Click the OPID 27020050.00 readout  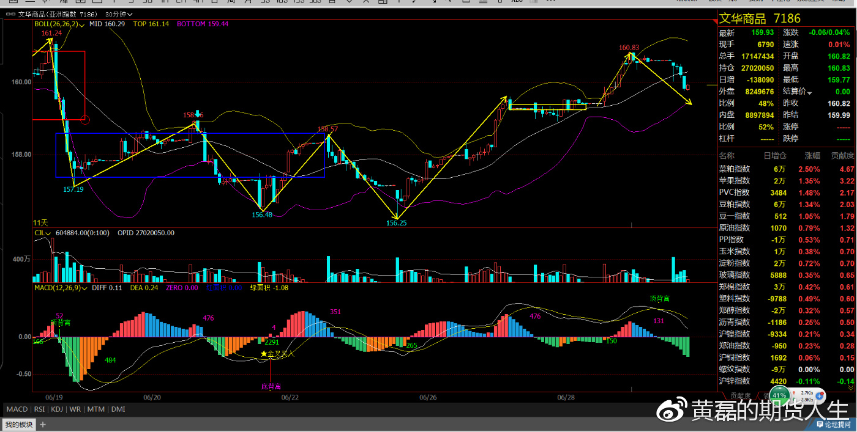pos(146,233)
